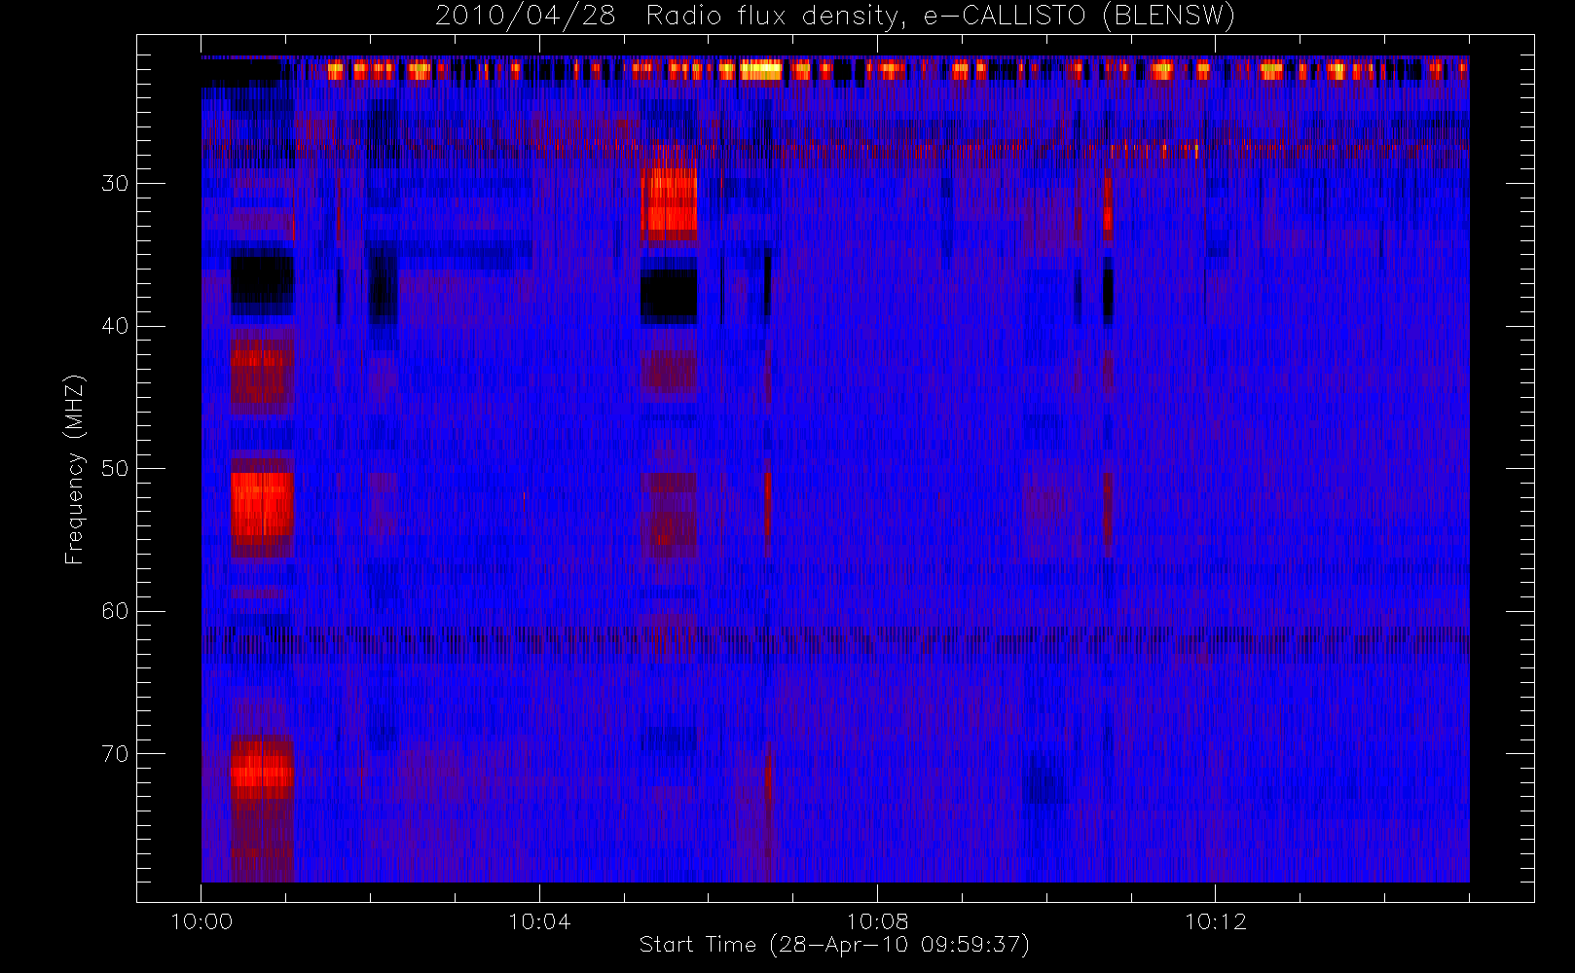This screenshot has width=1575, height=973.
Task: Click the 10:08 time tick label
Action: point(877,921)
